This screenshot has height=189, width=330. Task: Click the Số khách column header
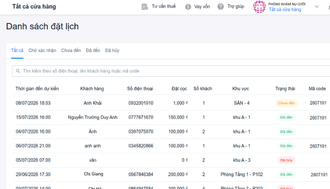click(203, 89)
